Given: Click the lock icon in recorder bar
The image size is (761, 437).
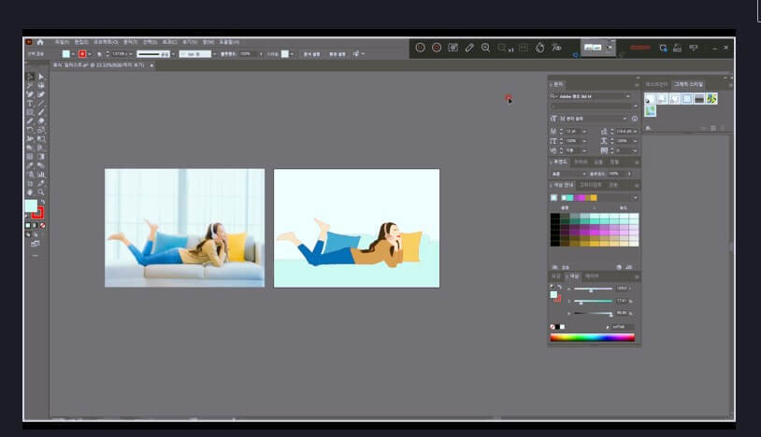Looking at the screenshot, I should coord(678,48).
